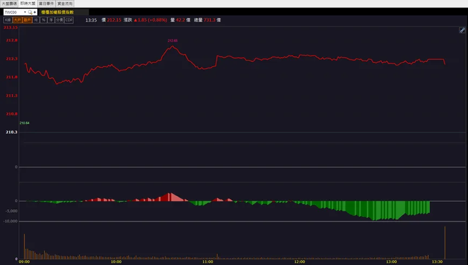Image resolution: width=468 pixels, height=265 pixels.
Task: Toggle the 分價 price distribution button
Action: point(60,20)
